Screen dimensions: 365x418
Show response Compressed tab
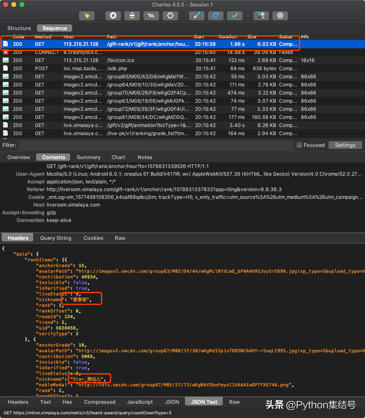[100, 402]
